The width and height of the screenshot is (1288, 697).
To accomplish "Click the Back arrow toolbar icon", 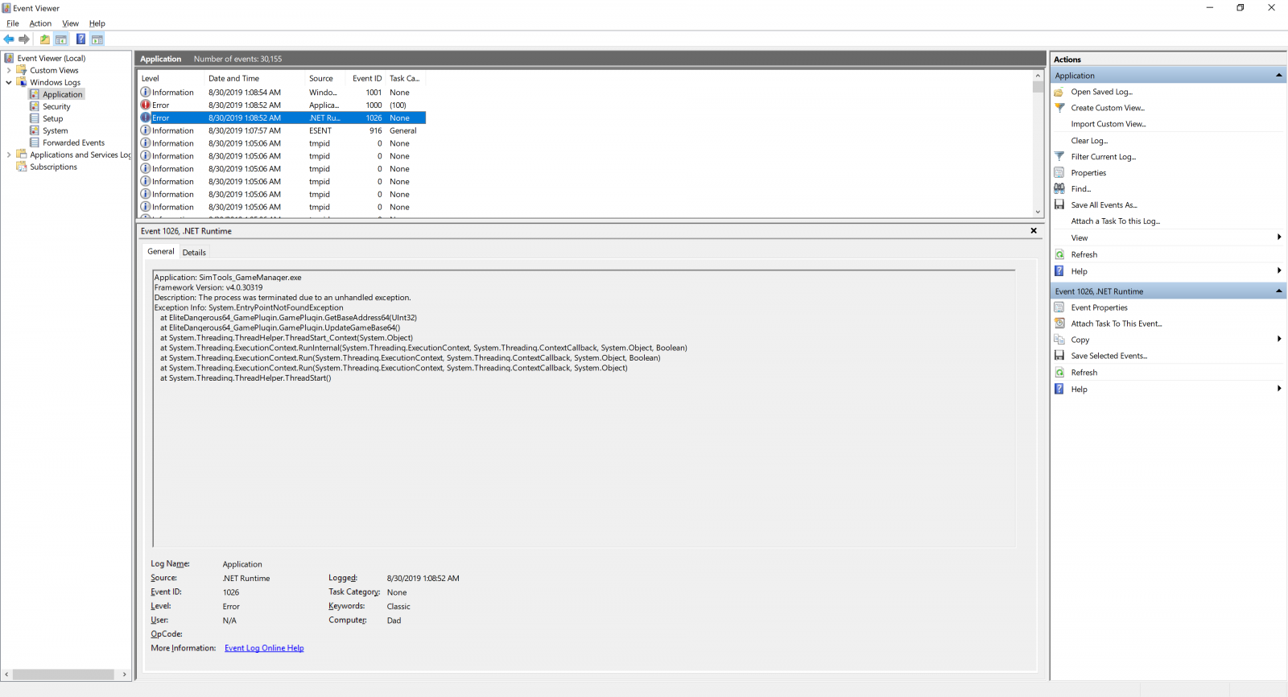I will point(9,39).
